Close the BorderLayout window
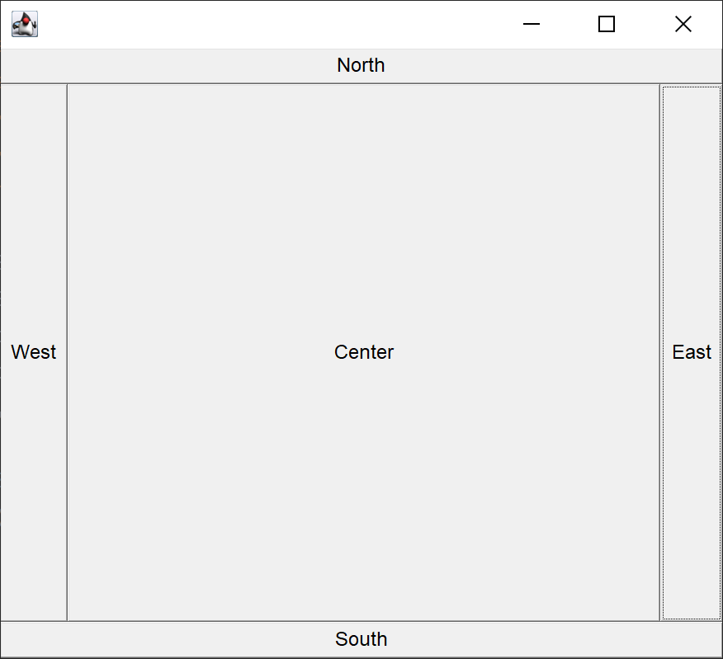The image size is (723, 659). (683, 25)
